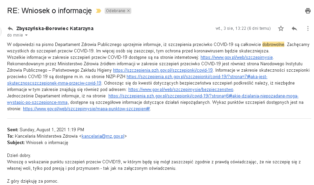Click the highlighted word "dobrowolne"
The width and height of the screenshot is (314, 185).
pyautogui.click(x=273, y=44)
